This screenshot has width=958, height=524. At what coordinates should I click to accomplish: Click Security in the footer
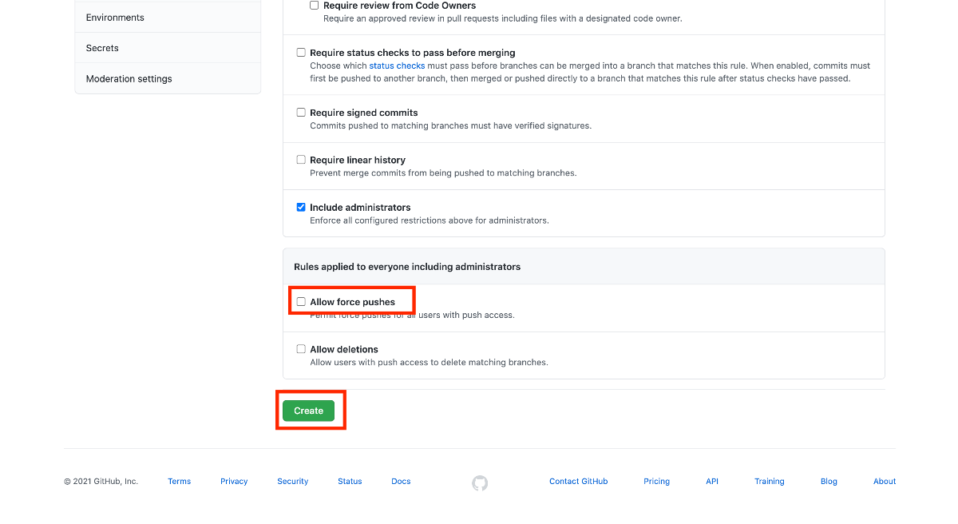[292, 482]
